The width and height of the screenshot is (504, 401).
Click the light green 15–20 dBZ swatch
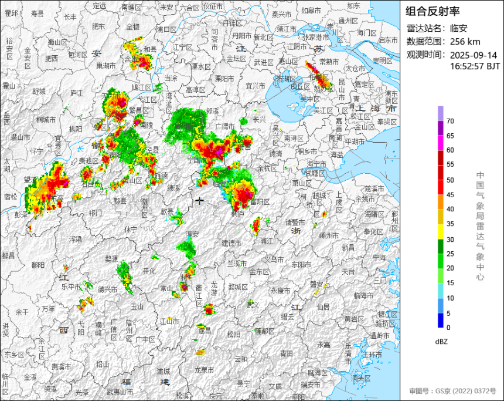coord(441,276)
